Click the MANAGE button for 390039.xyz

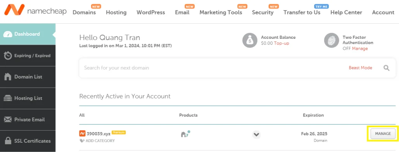click(383, 134)
